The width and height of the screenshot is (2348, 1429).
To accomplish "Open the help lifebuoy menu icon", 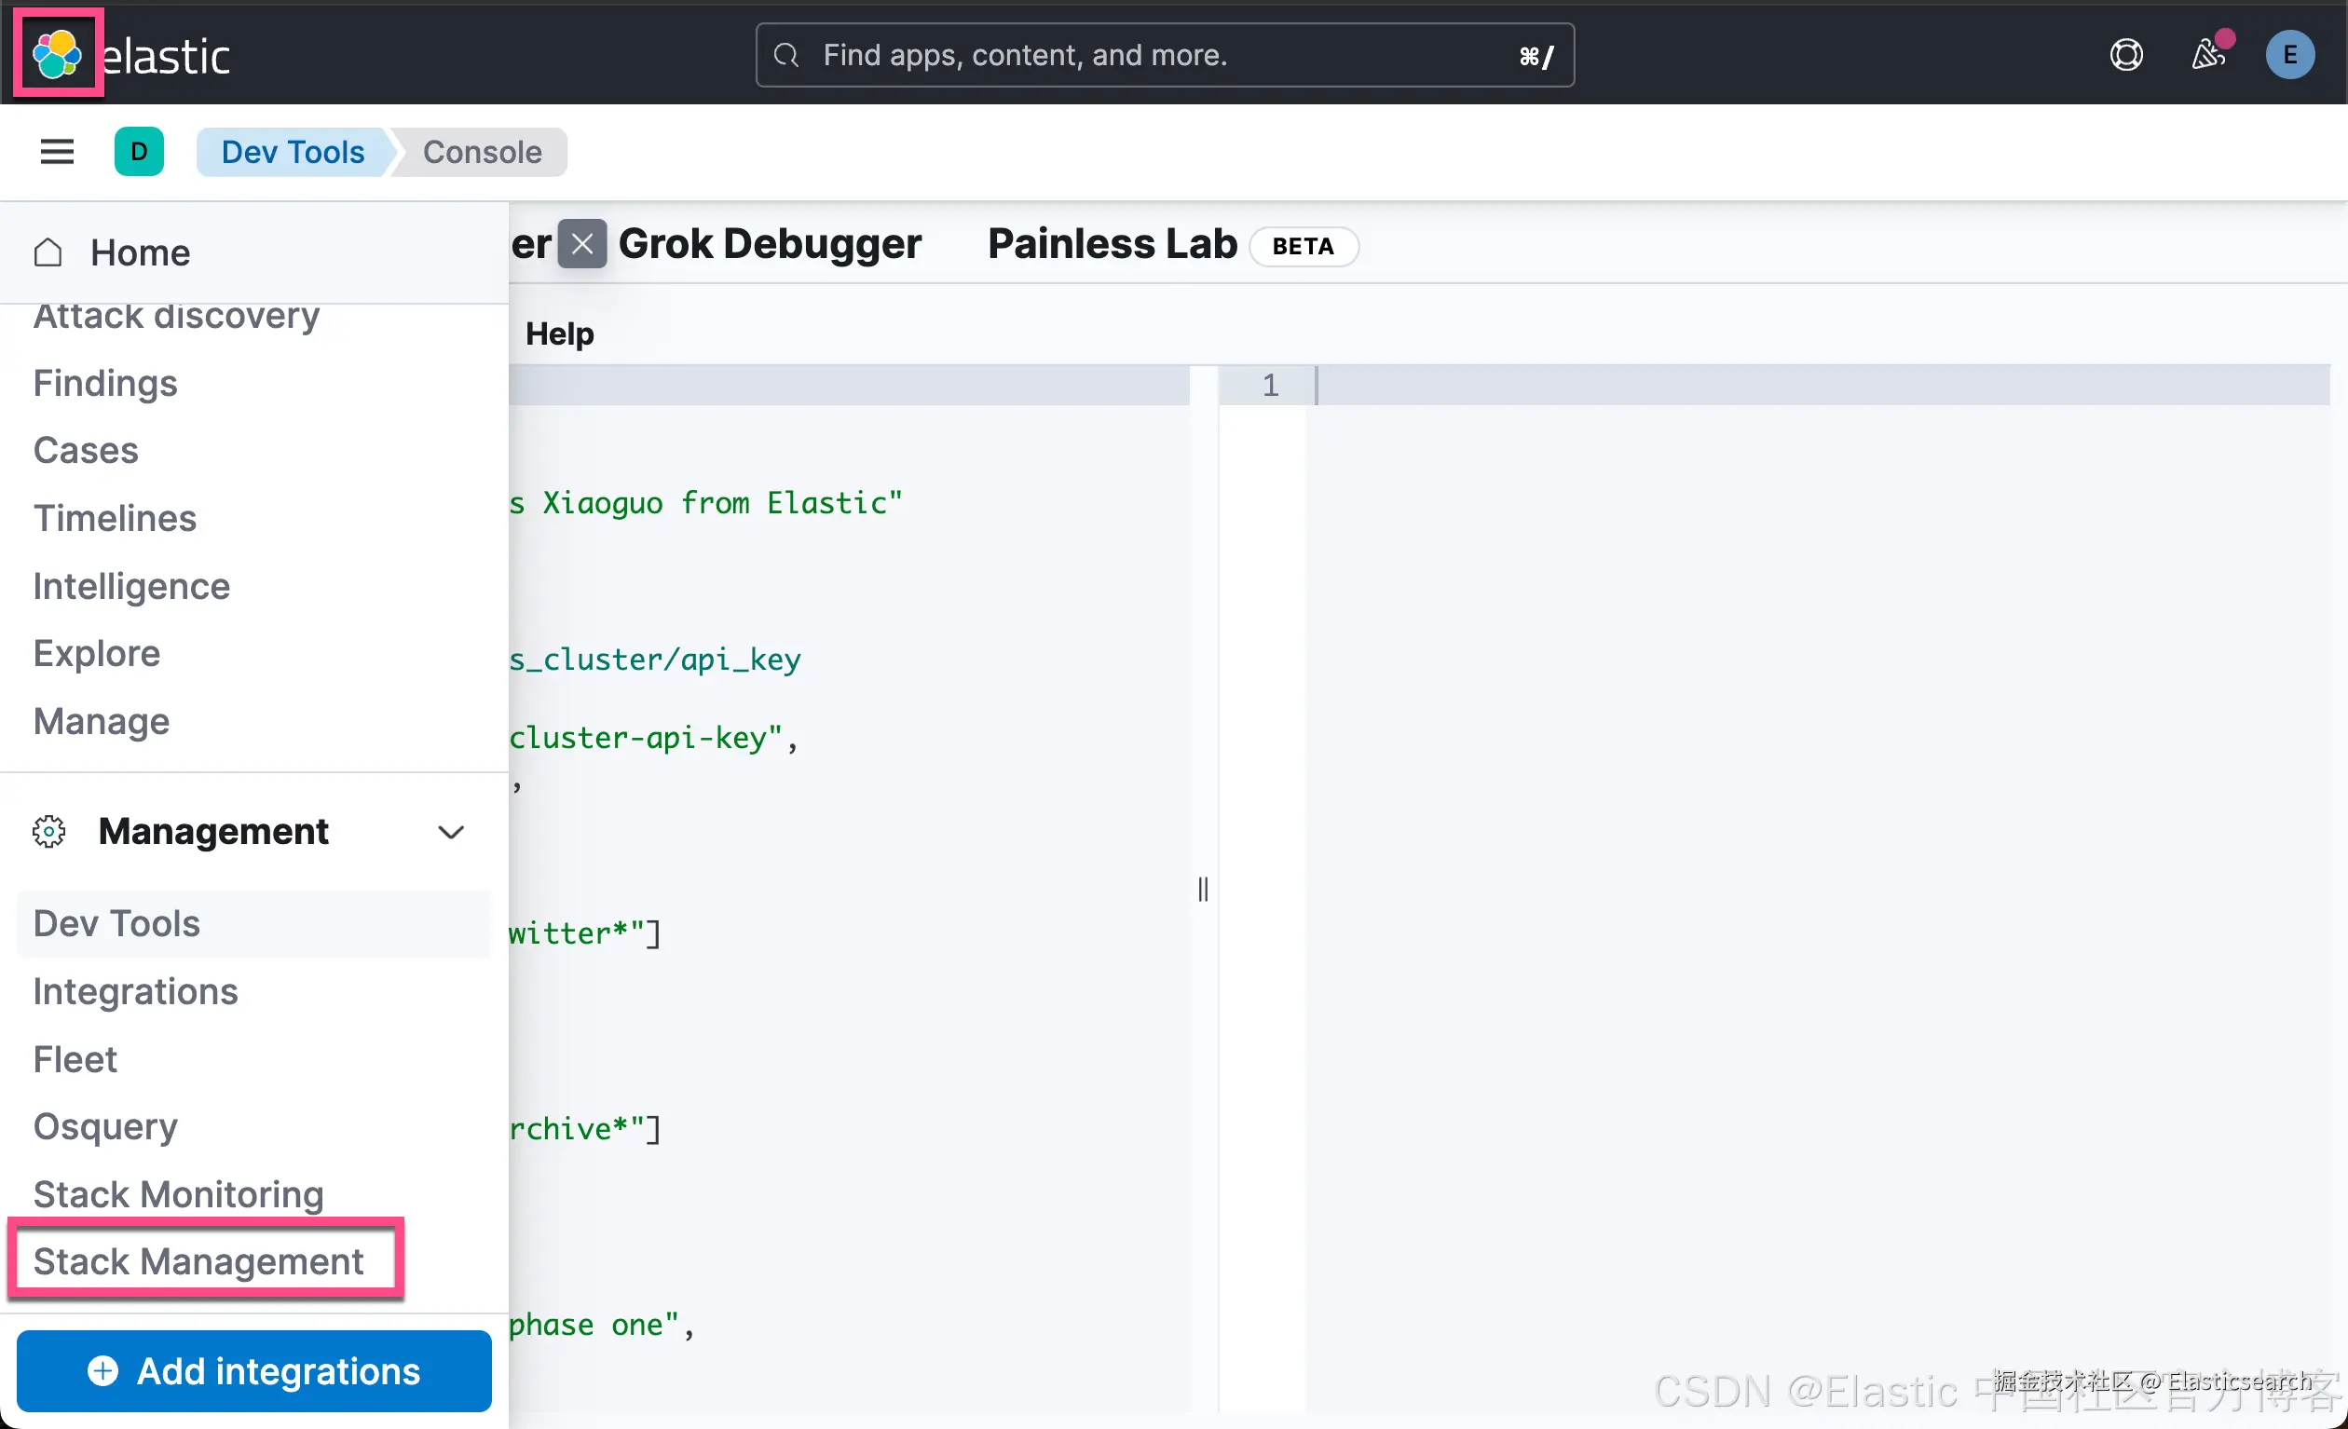I will click(x=2125, y=54).
